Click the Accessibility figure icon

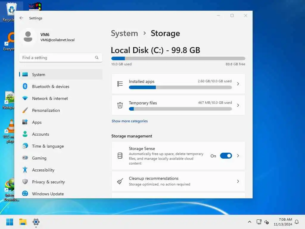[x=25, y=170]
